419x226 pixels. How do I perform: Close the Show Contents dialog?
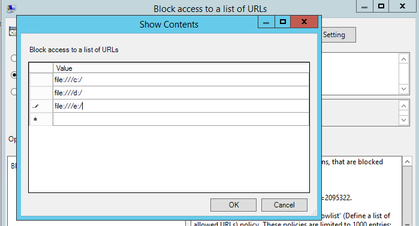(304, 22)
